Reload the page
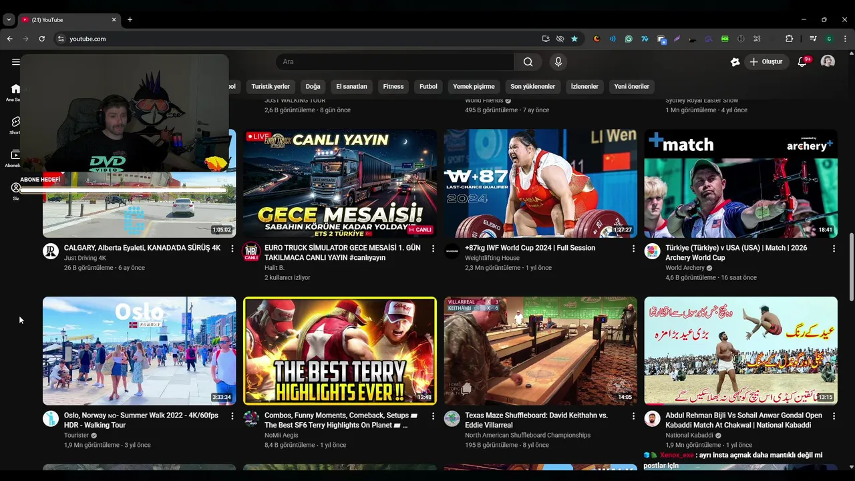Image resolution: width=855 pixels, height=481 pixels. [41, 39]
